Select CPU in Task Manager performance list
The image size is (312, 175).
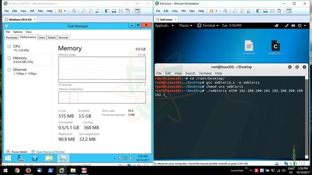pos(28,48)
